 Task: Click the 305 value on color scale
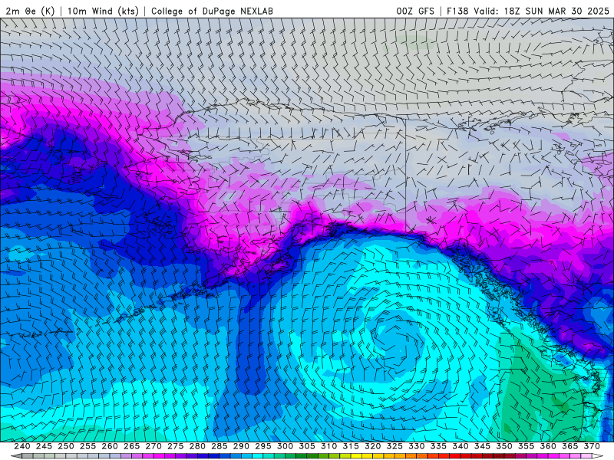307,446
